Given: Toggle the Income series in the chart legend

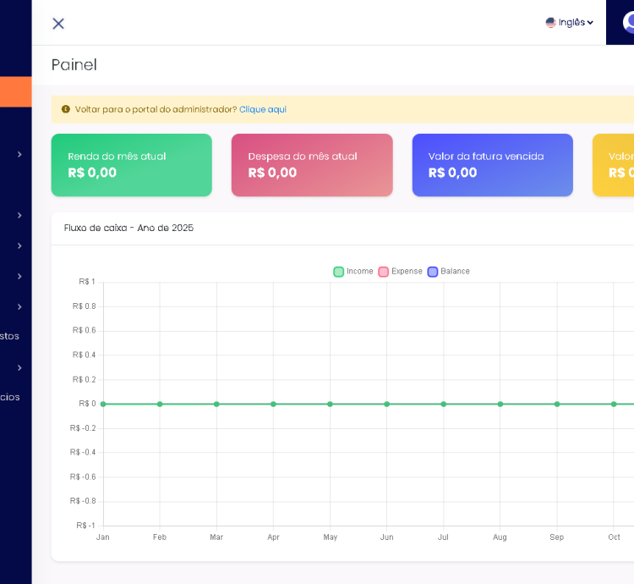Looking at the screenshot, I should point(353,272).
